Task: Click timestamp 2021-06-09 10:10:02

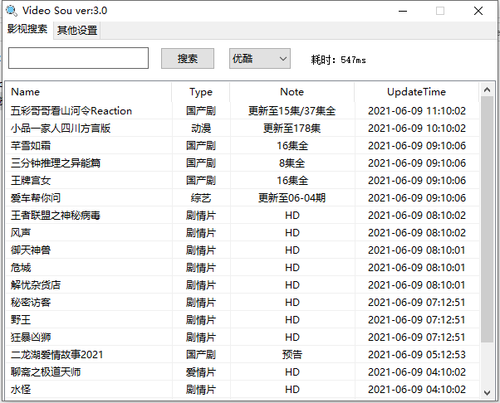Action: [417, 129]
